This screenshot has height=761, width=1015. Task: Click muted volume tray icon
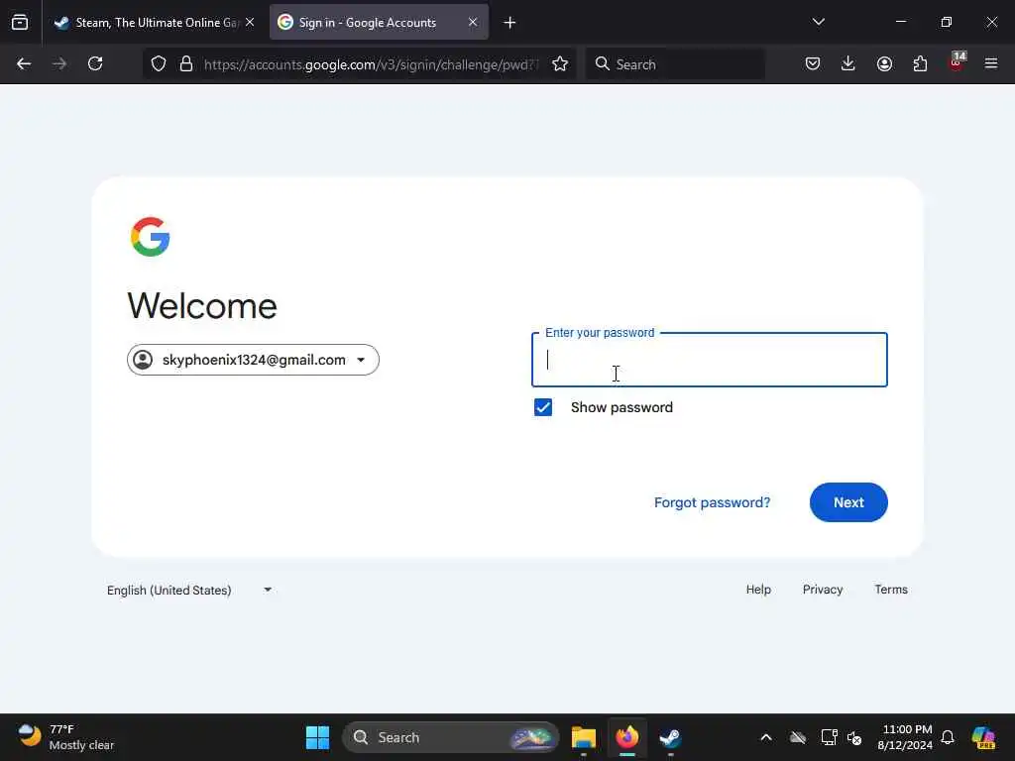[x=854, y=737]
